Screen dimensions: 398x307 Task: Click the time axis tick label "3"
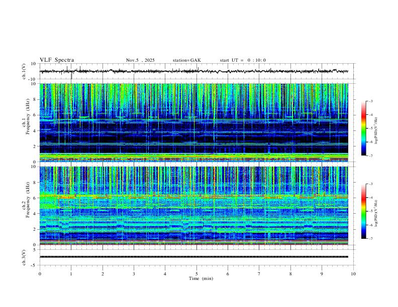[x=134, y=274]
